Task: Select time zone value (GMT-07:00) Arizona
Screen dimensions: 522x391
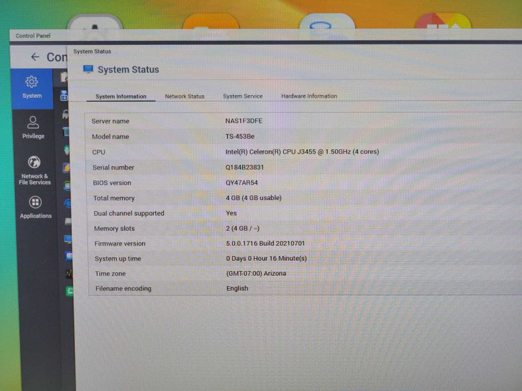Action: tap(256, 273)
